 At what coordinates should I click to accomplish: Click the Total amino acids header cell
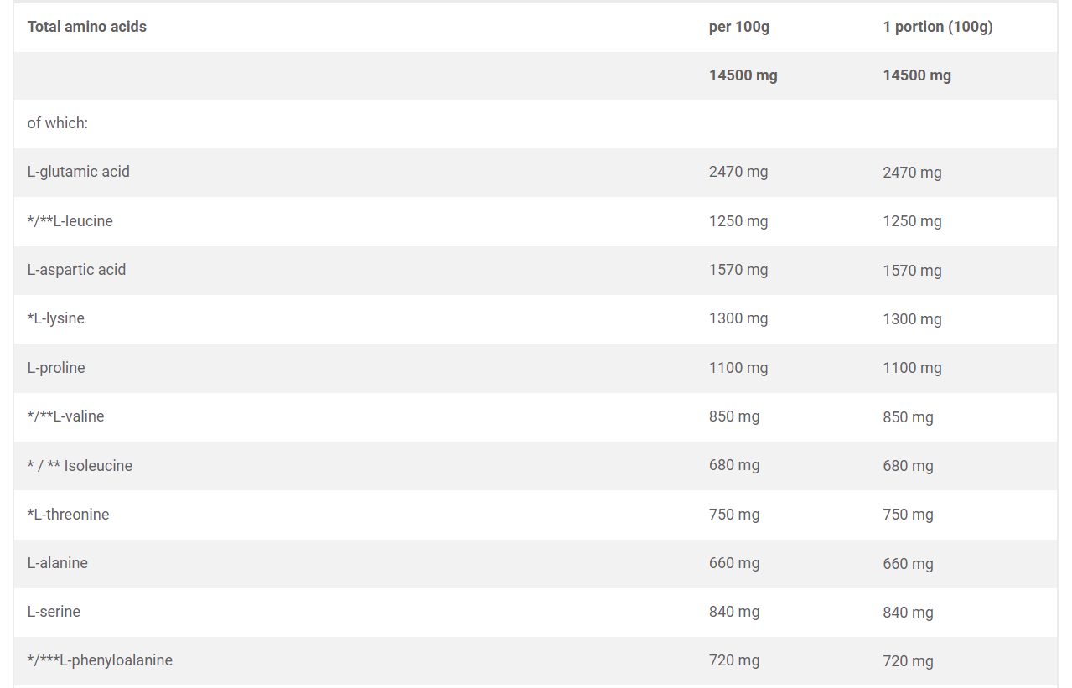click(x=86, y=27)
